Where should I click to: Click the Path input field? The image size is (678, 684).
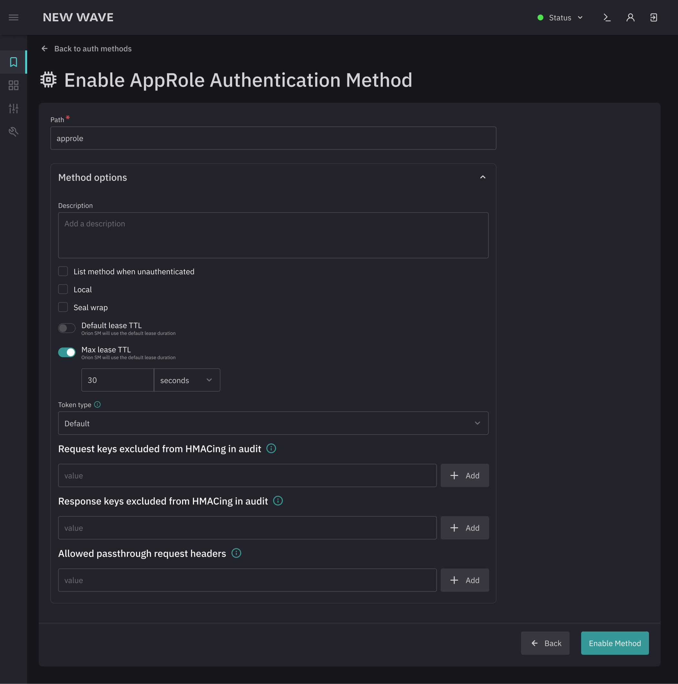click(273, 138)
